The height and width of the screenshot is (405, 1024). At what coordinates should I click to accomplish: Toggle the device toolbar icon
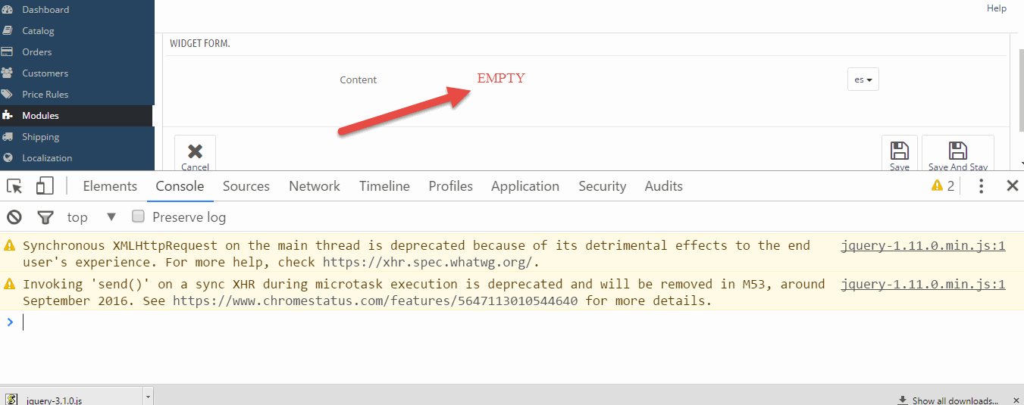coord(45,186)
